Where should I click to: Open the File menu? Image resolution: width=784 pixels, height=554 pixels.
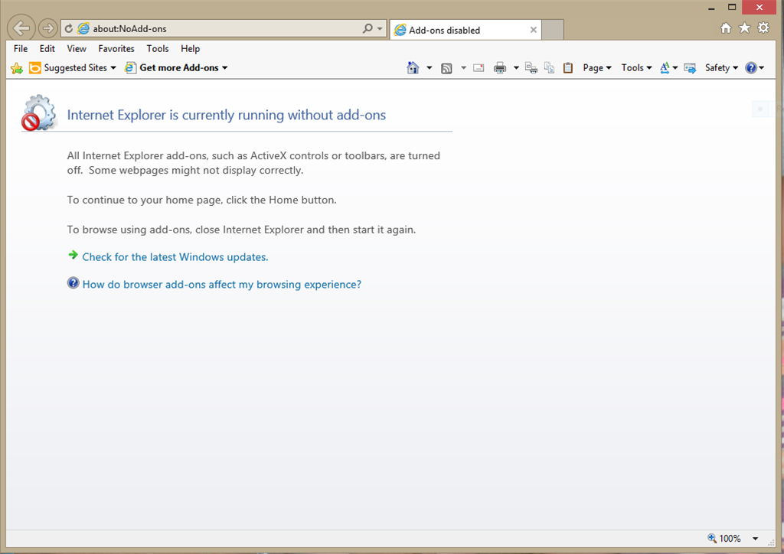click(x=21, y=48)
